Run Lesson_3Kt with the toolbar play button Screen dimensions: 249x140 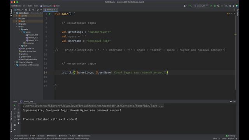(211, 6)
